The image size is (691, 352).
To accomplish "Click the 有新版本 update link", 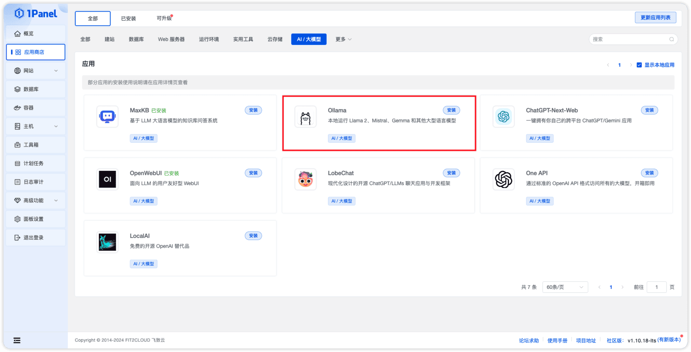I will 669,340.
